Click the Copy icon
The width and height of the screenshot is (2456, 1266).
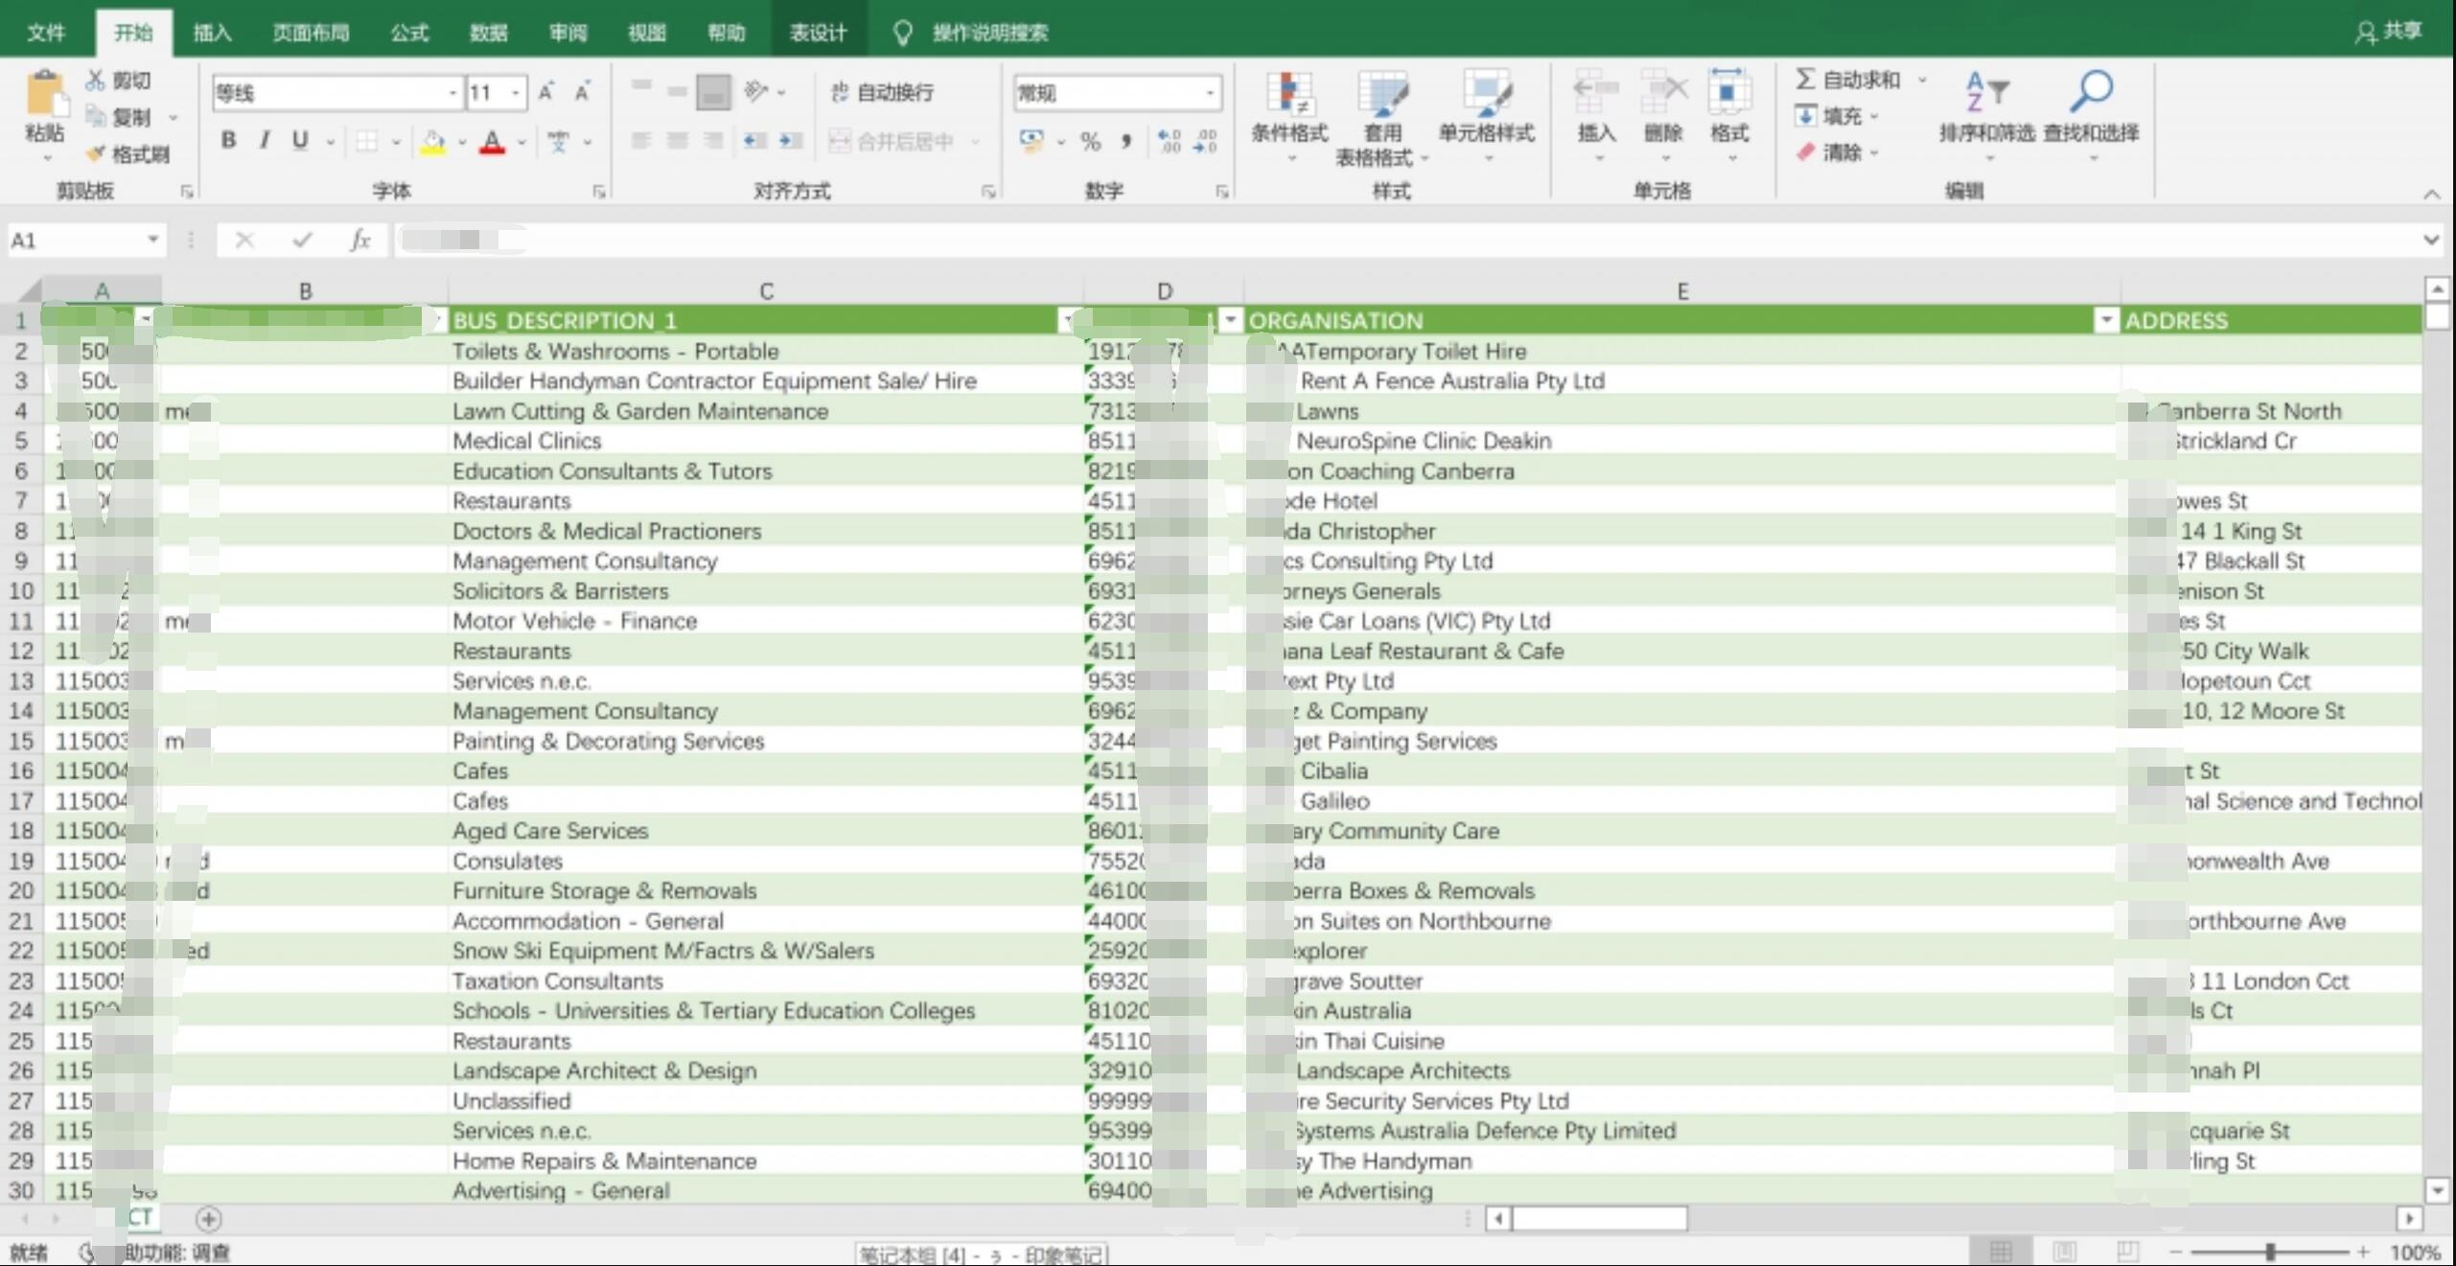tap(96, 117)
